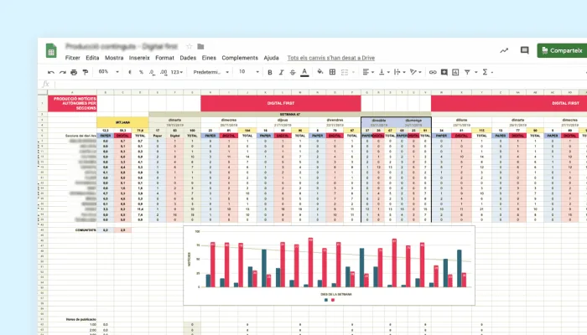Select the MITJANA yellow header cell
Image resolution: width=587 pixels, height=335 pixels.
point(122,122)
